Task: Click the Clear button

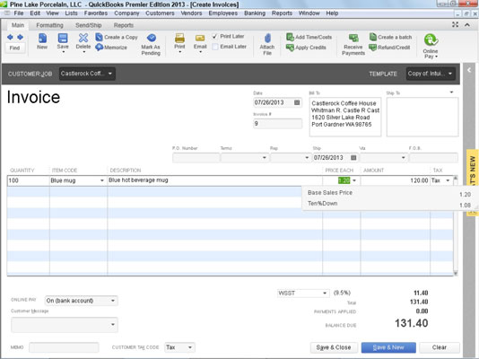Action: click(x=440, y=347)
